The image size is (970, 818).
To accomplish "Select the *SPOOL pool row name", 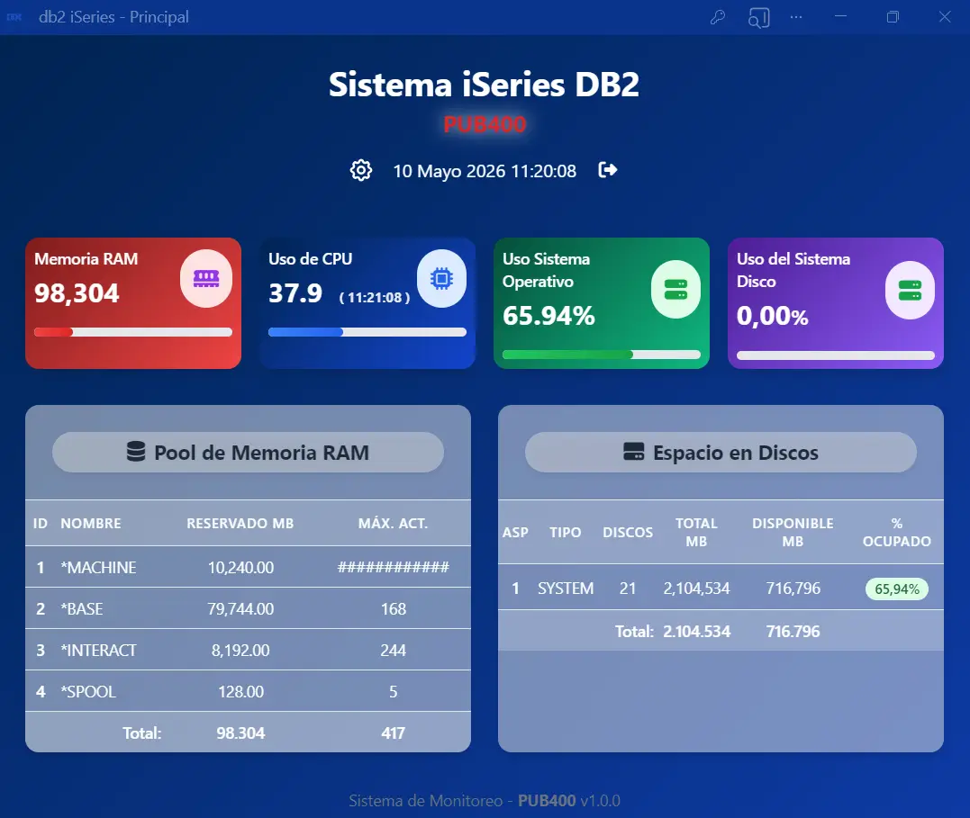I will coord(88,691).
